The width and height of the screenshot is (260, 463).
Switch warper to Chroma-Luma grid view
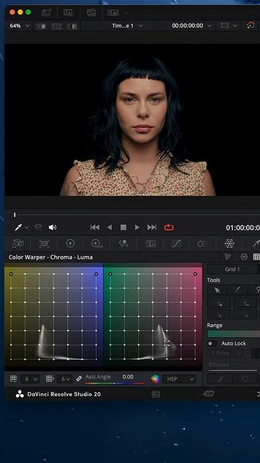click(x=256, y=257)
